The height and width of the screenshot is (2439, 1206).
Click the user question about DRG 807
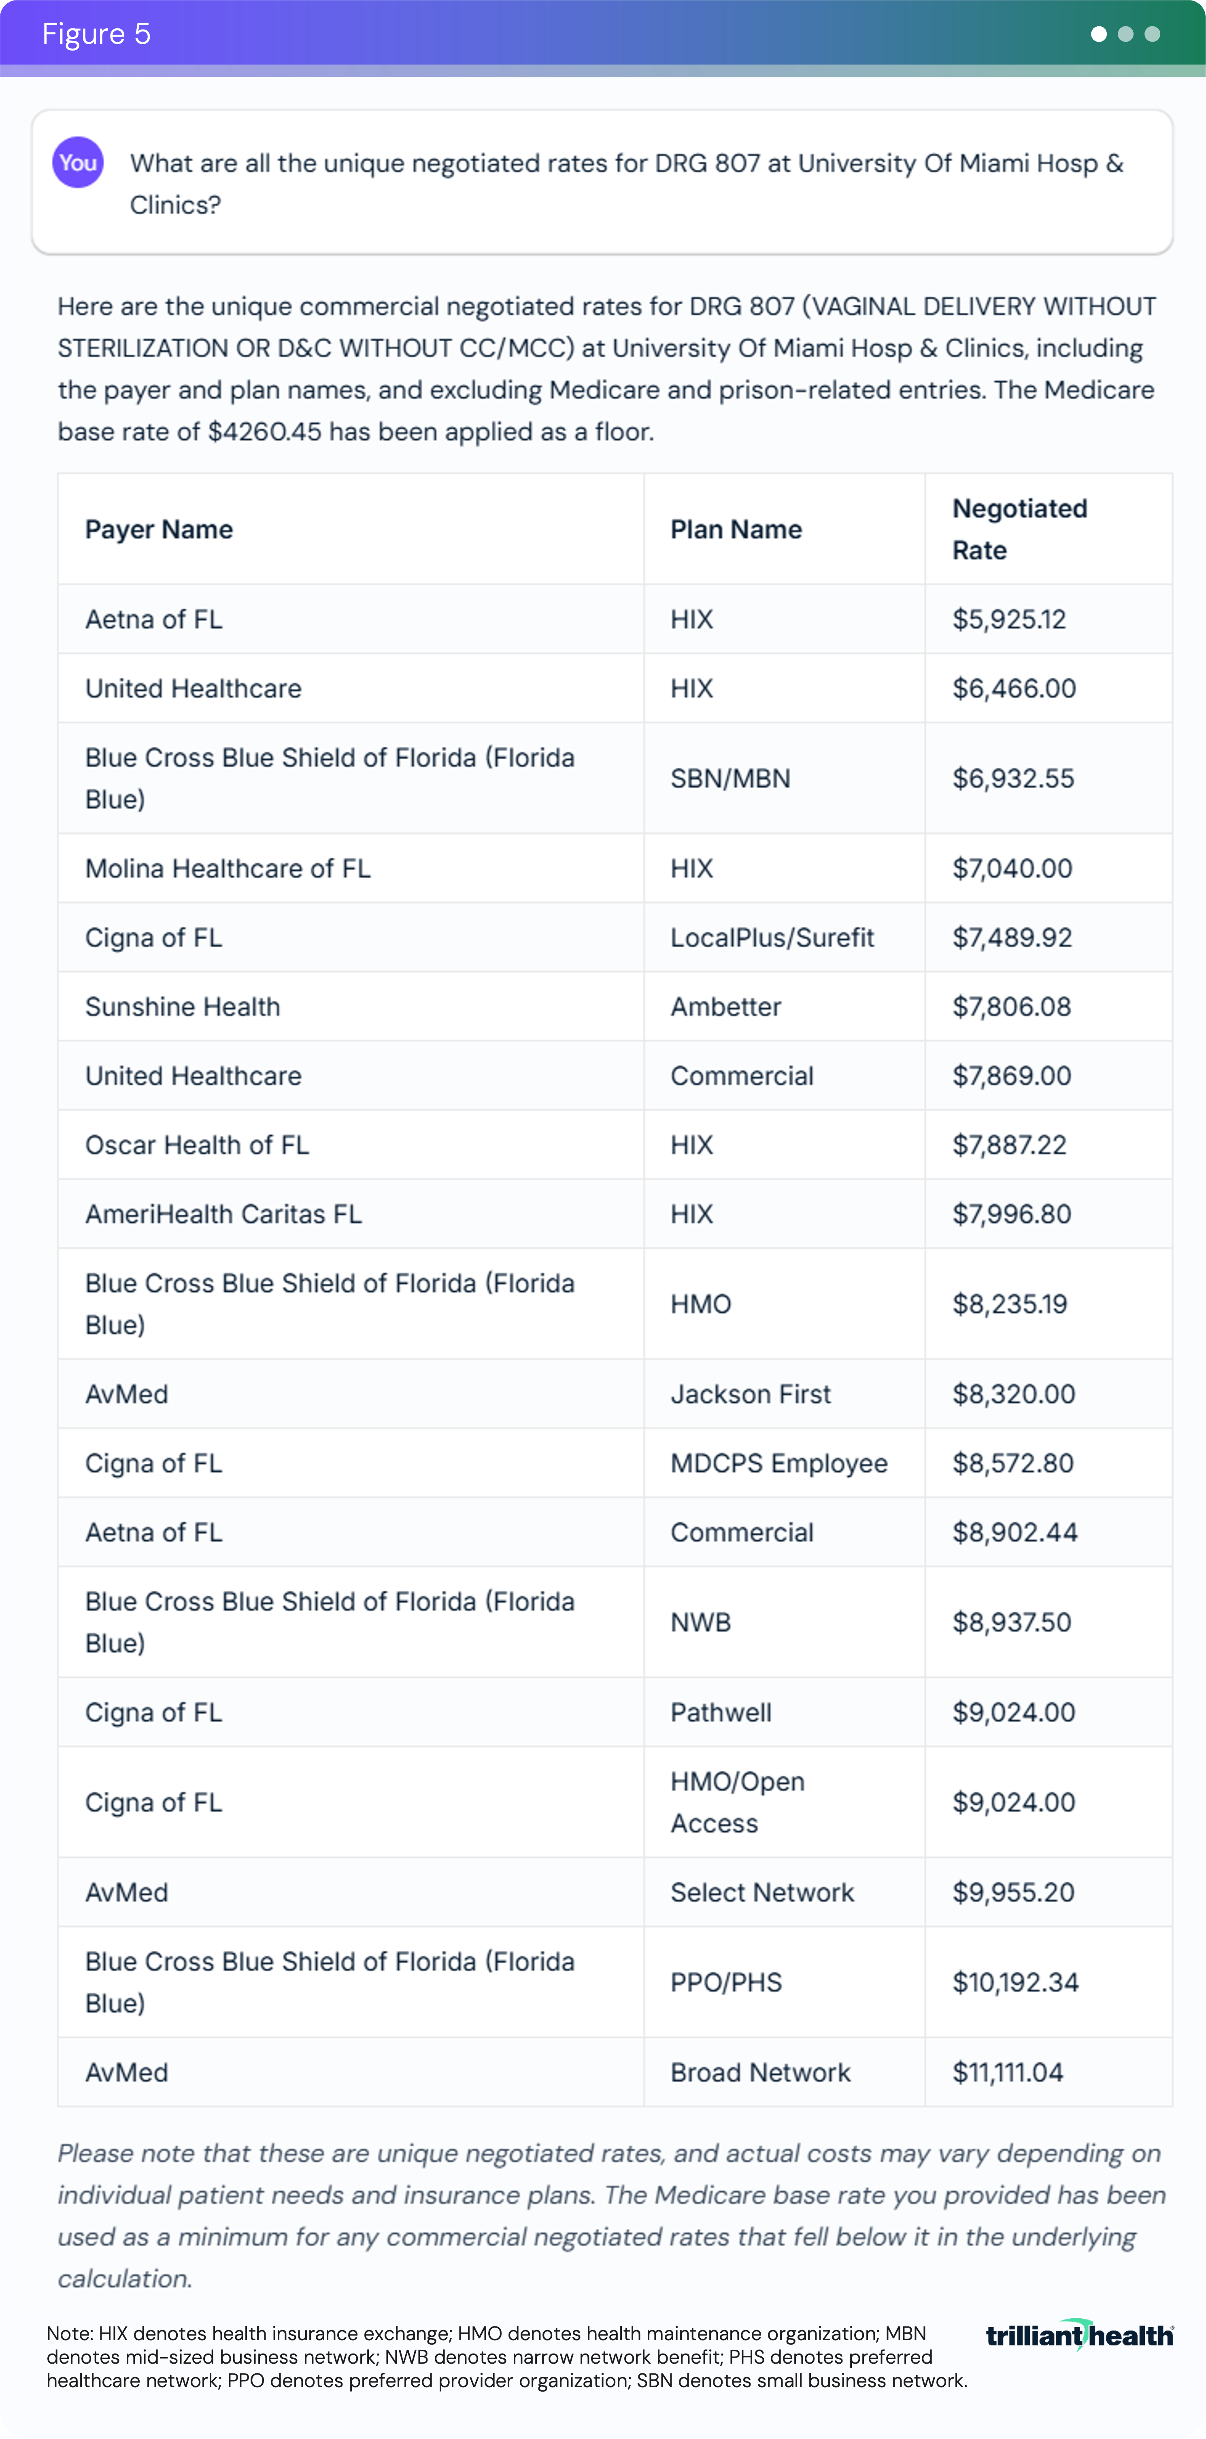[x=626, y=184]
